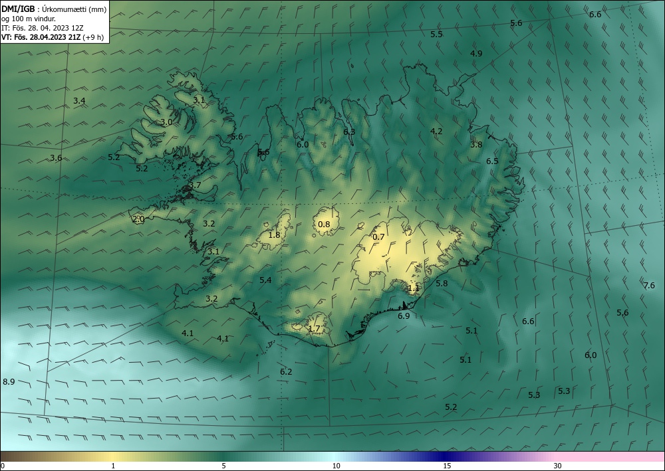Click the 0.7 value on Vatnajökull glacier

tap(378, 236)
